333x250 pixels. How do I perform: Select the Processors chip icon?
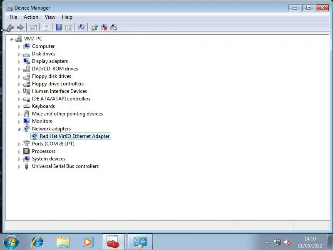27,151
